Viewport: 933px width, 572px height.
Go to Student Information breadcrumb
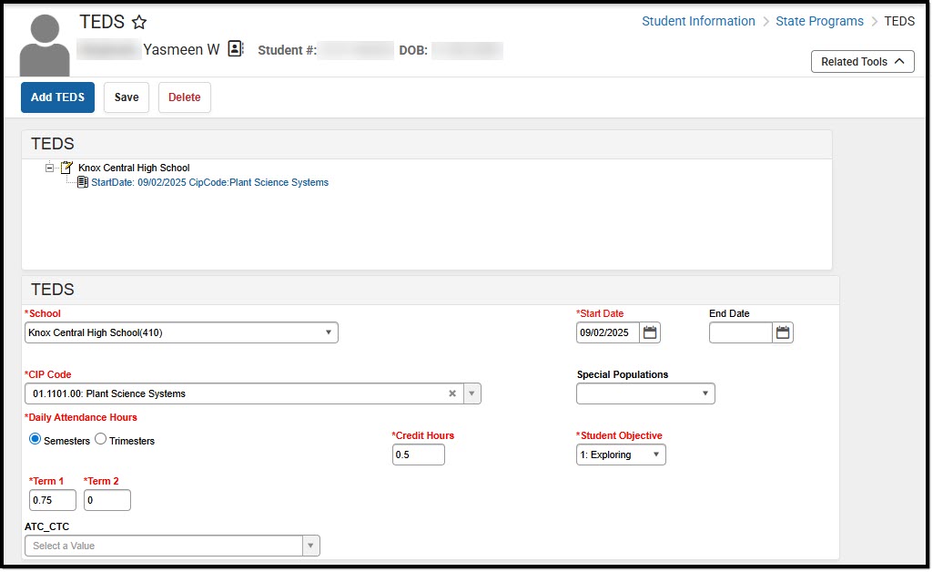pyautogui.click(x=698, y=21)
